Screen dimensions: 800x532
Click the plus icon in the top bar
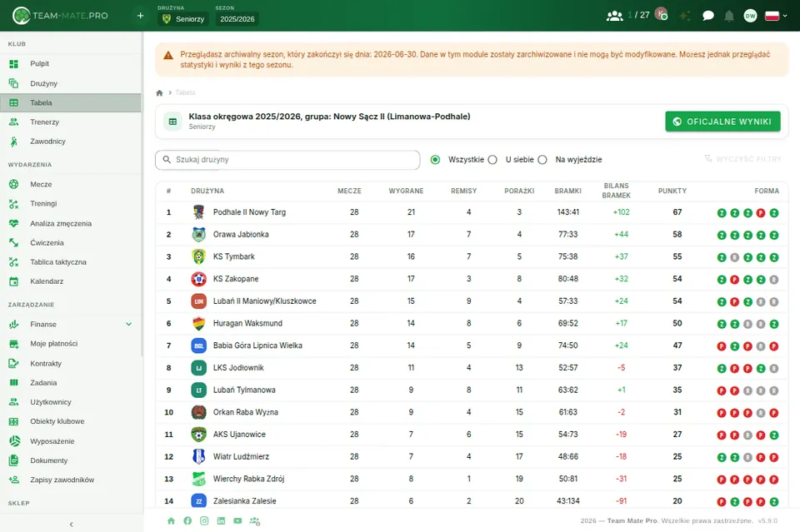140,16
